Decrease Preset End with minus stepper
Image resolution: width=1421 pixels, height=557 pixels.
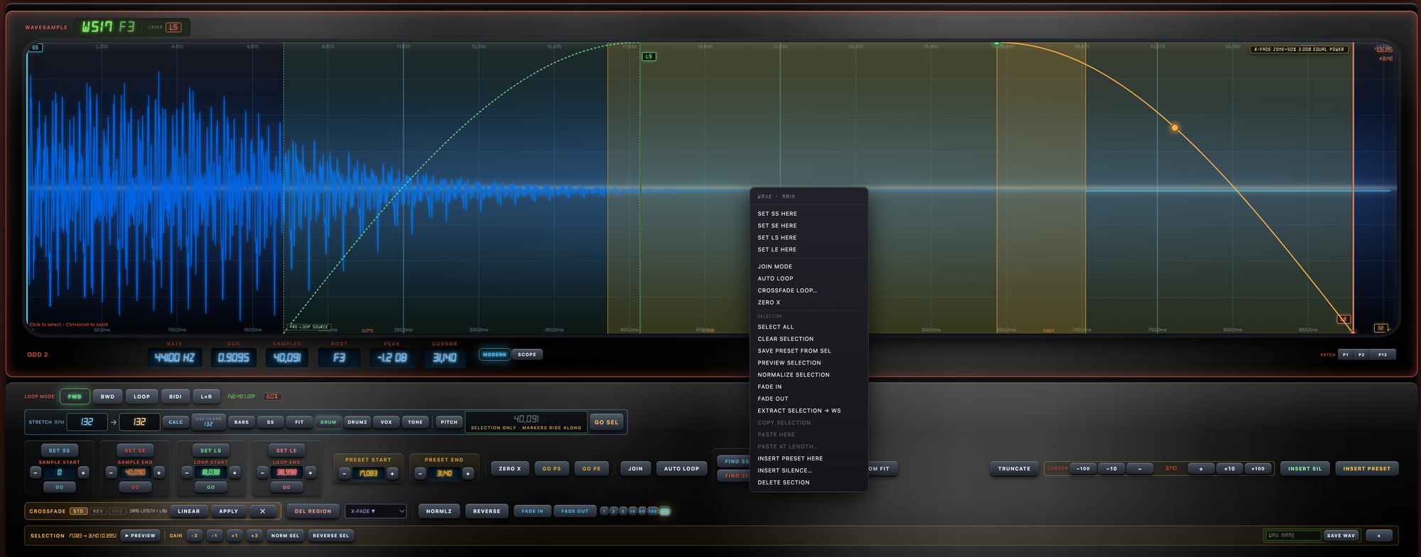click(x=420, y=473)
